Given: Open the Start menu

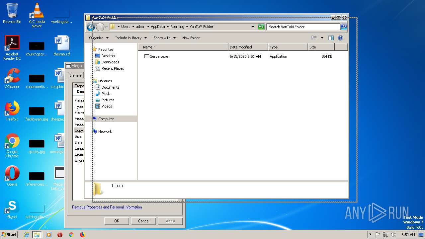Looking at the screenshot, I should [x=9, y=235].
